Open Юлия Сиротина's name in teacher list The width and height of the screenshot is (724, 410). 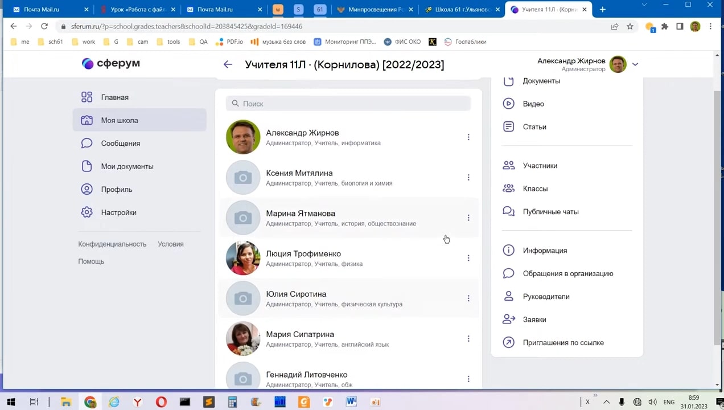[296, 294]
